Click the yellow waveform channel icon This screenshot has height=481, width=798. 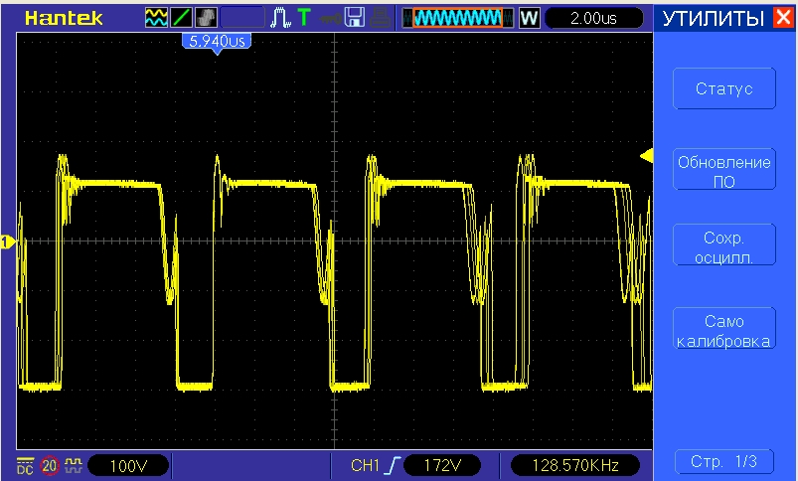(156, 18)
